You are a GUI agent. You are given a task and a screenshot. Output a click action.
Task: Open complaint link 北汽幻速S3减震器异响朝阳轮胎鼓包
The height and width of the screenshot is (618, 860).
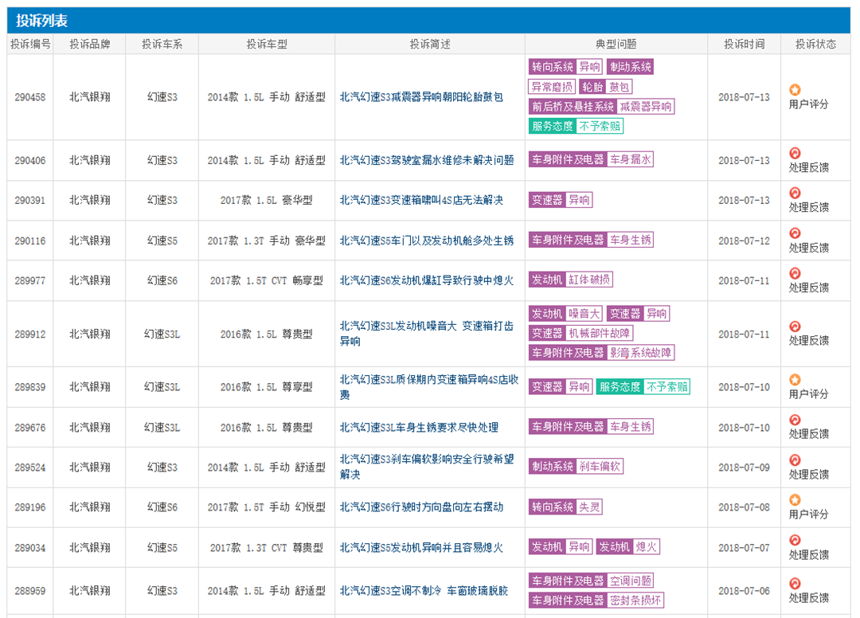(421, 97)
